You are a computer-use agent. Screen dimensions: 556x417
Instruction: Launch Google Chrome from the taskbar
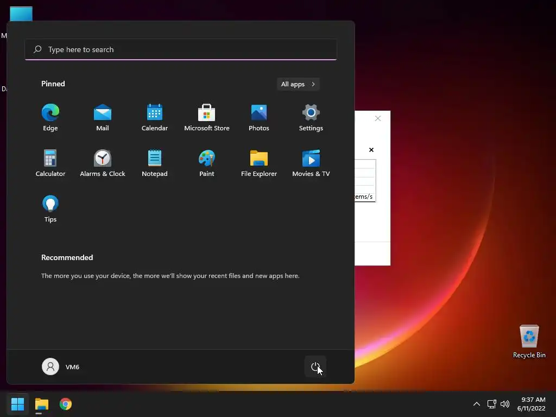[x=66, y=404]
